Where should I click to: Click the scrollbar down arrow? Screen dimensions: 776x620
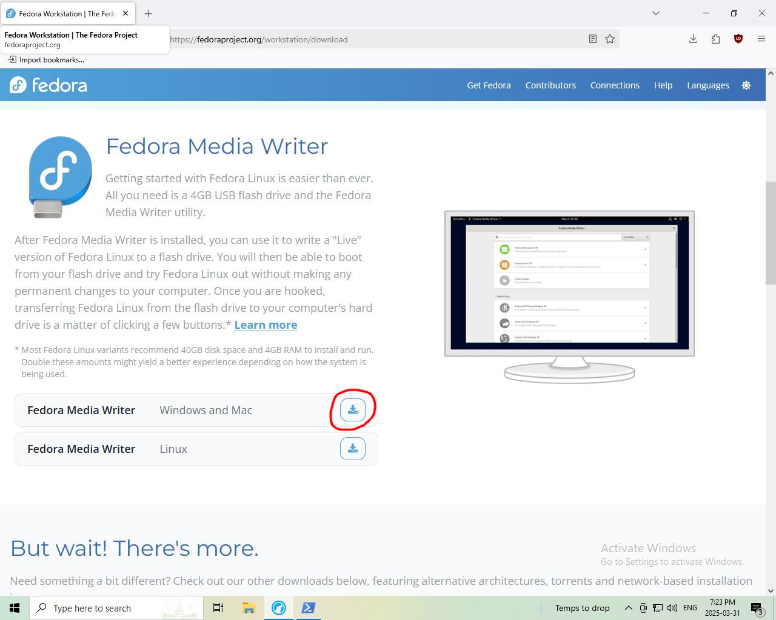tap(771, 591)
